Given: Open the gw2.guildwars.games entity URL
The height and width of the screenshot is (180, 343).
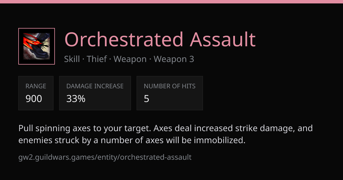Looking at the screenshot, I should coord(105,157).
